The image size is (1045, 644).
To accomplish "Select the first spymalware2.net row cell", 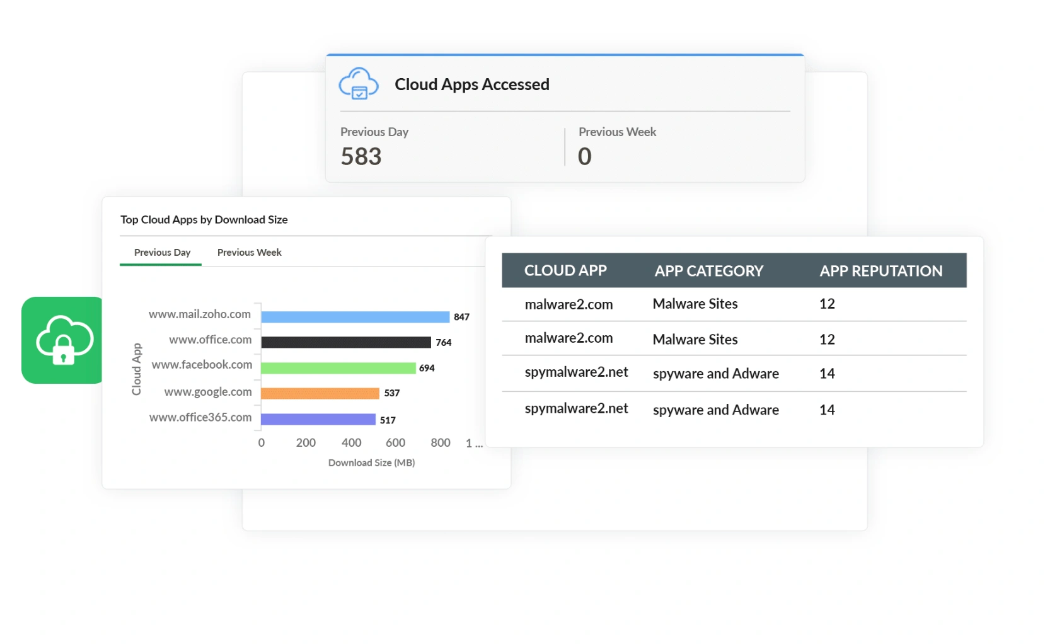I will click(576, 372).
